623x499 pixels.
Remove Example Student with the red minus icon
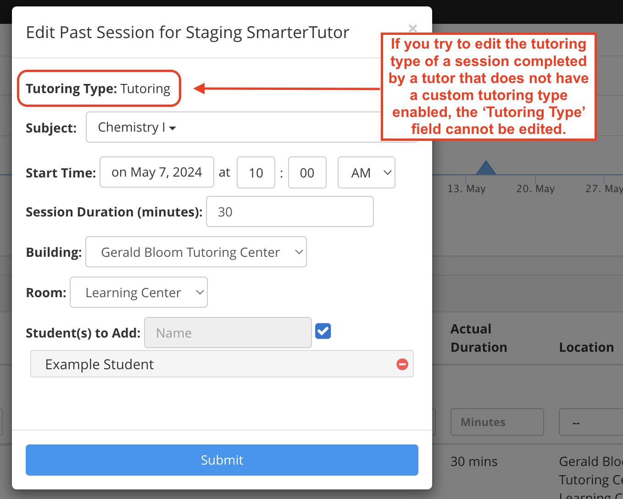tap(402, 364)
